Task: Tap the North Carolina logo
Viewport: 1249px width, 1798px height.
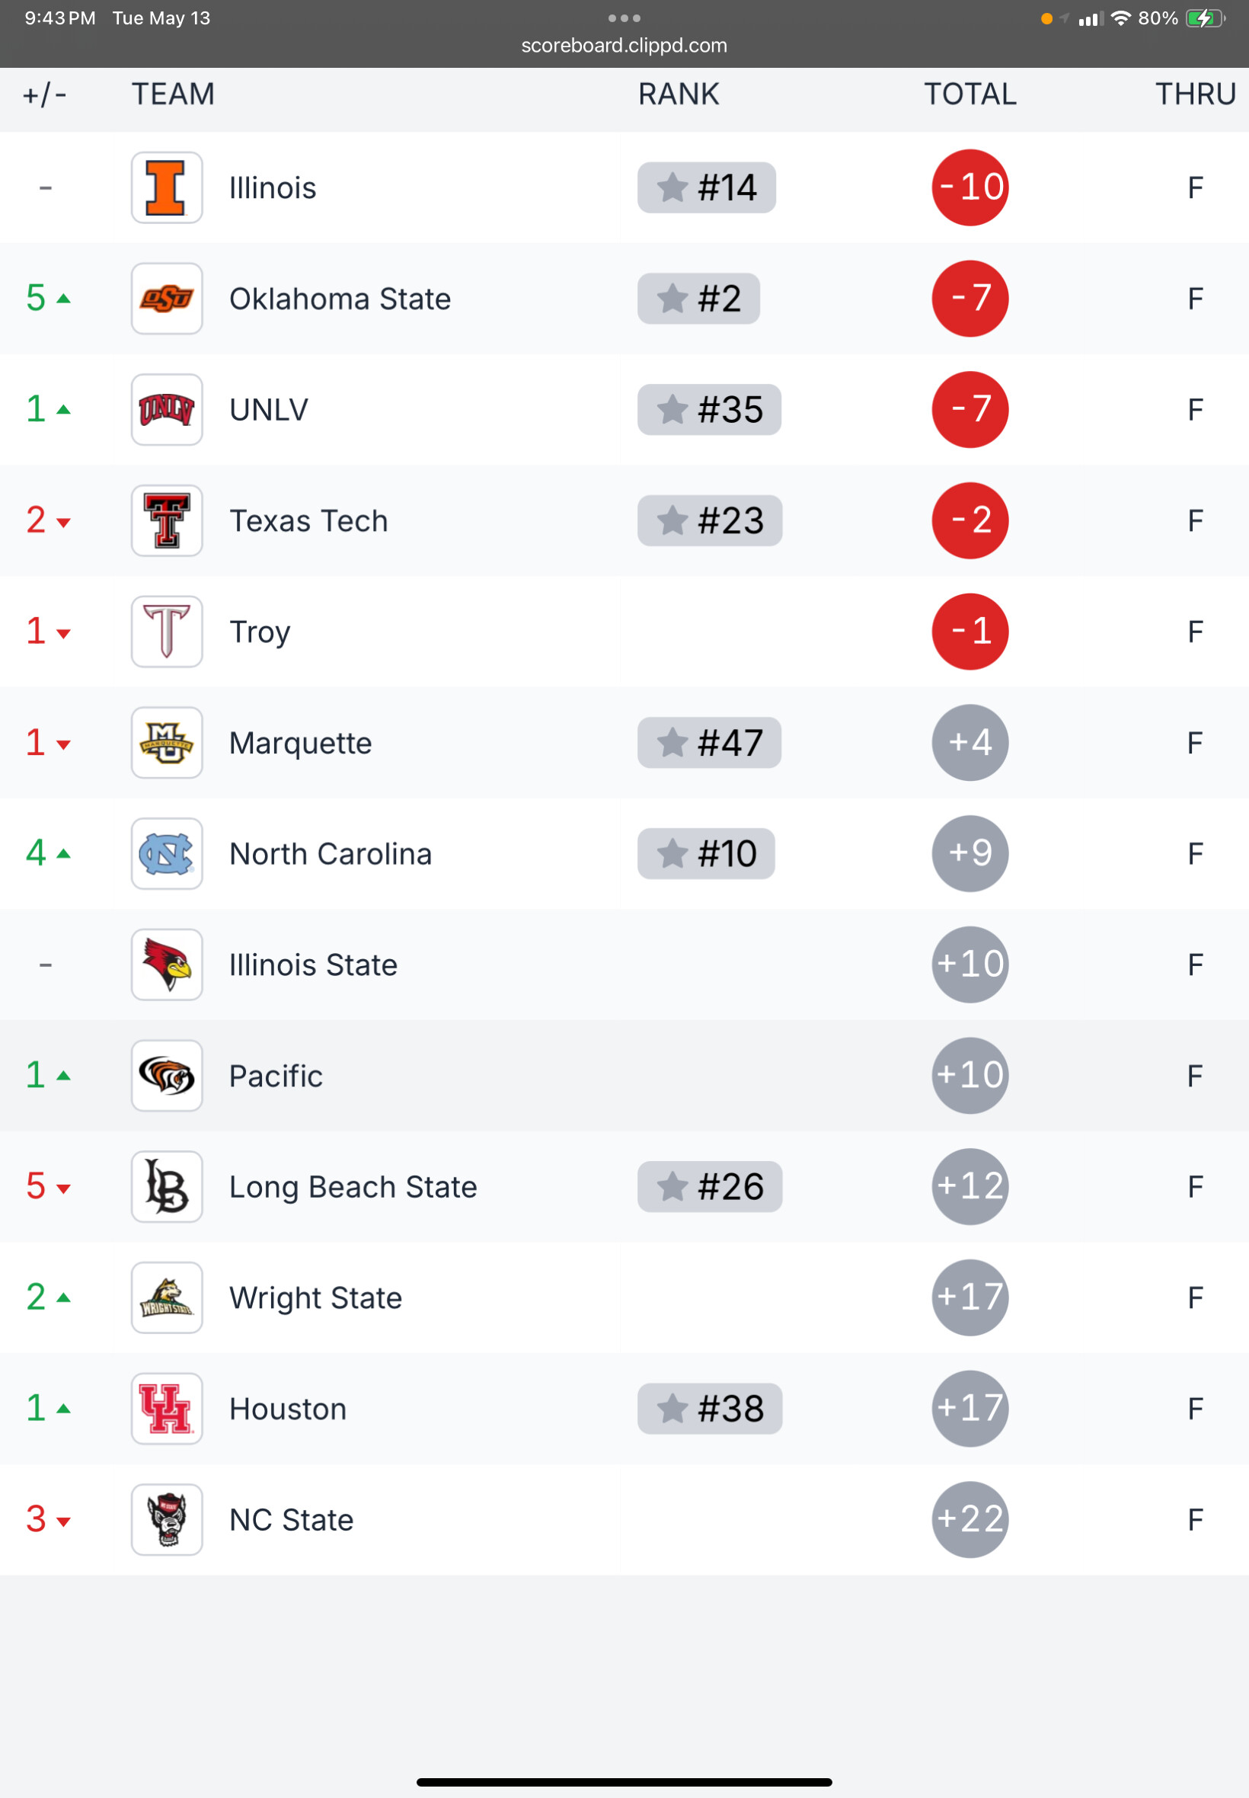Action: 167,854
